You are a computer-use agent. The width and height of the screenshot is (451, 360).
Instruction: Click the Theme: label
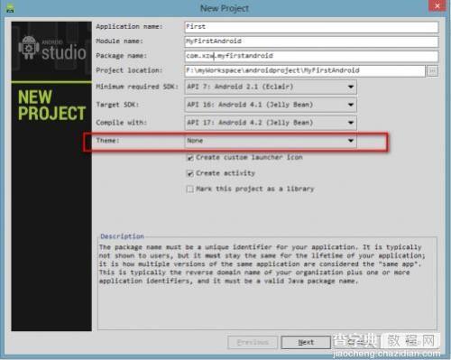point(107,141)
